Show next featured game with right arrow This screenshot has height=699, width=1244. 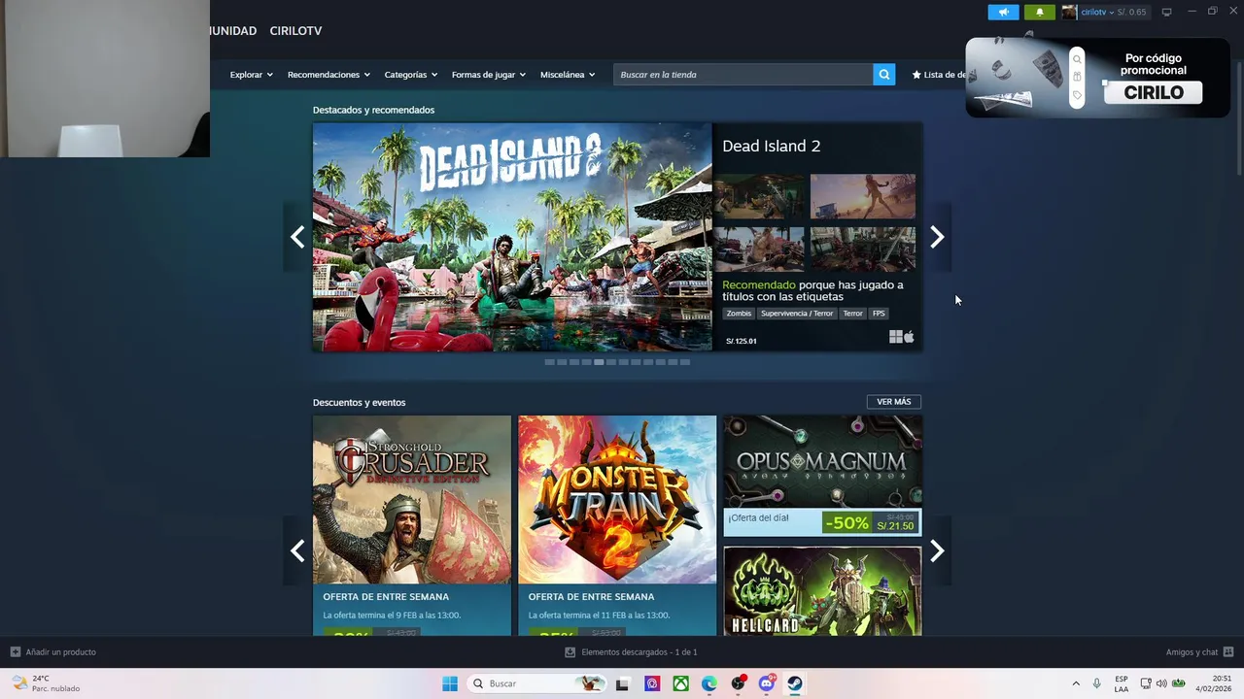[x=937, y=237]
